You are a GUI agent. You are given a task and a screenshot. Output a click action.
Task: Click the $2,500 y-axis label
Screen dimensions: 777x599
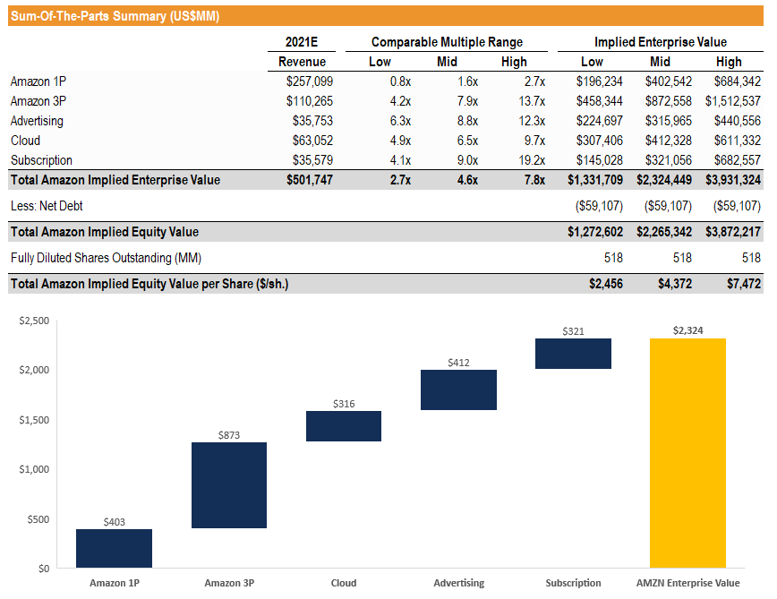point(34,321)
